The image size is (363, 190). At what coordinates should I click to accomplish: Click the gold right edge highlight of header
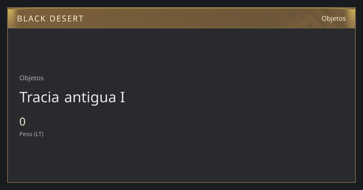point(352,18)
